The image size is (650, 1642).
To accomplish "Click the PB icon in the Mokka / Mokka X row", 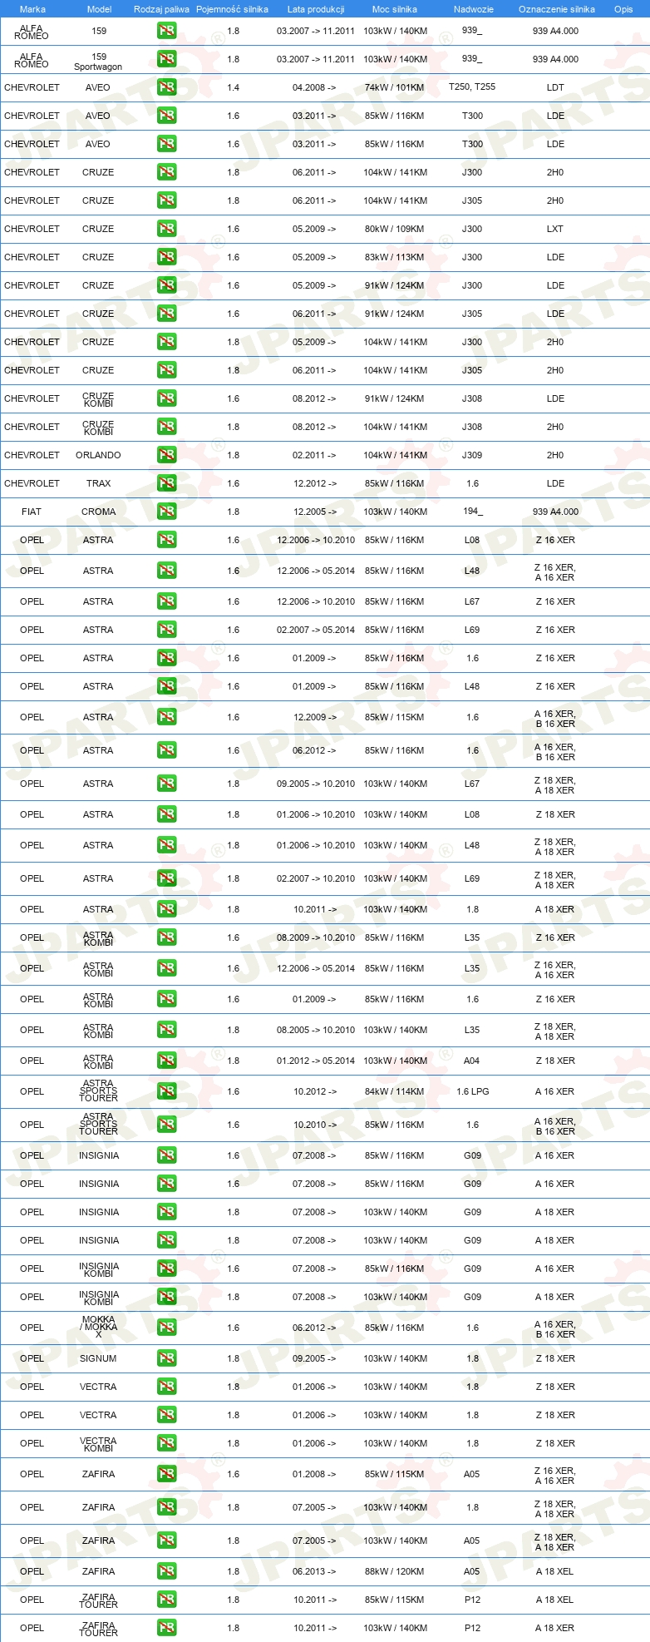I will pyautogui.click(x=166, y=1328).
